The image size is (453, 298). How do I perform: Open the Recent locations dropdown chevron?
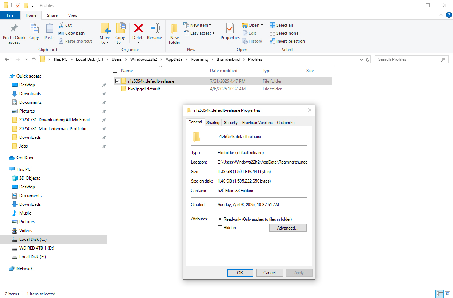click(26, 59)
